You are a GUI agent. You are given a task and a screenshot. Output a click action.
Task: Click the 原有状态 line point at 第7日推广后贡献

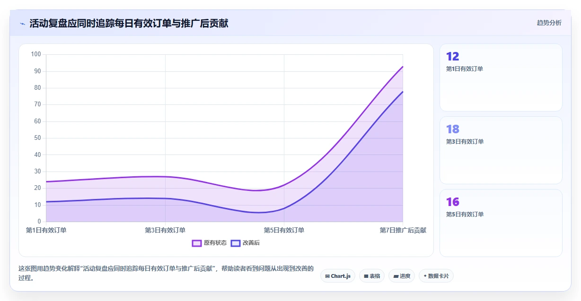(x=403, y=67)
